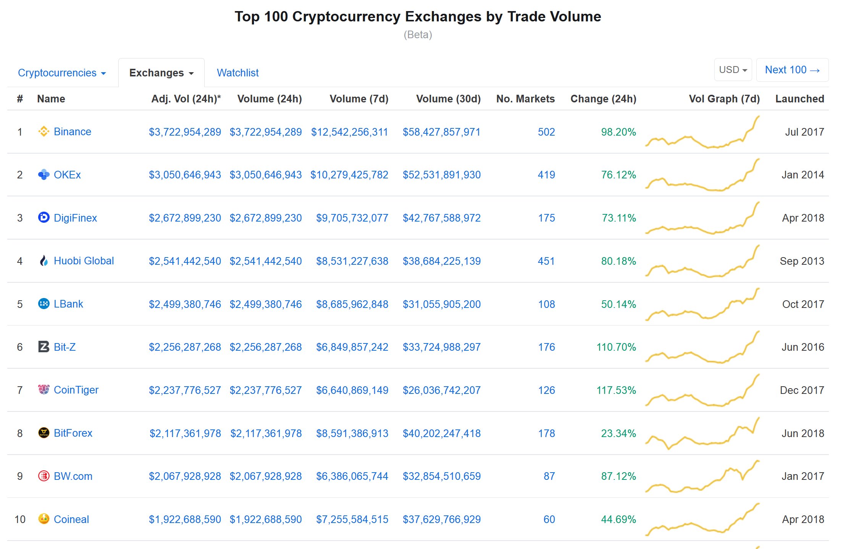
Task: View BitForex 7-day volume graph
Action: pos(702,433)
